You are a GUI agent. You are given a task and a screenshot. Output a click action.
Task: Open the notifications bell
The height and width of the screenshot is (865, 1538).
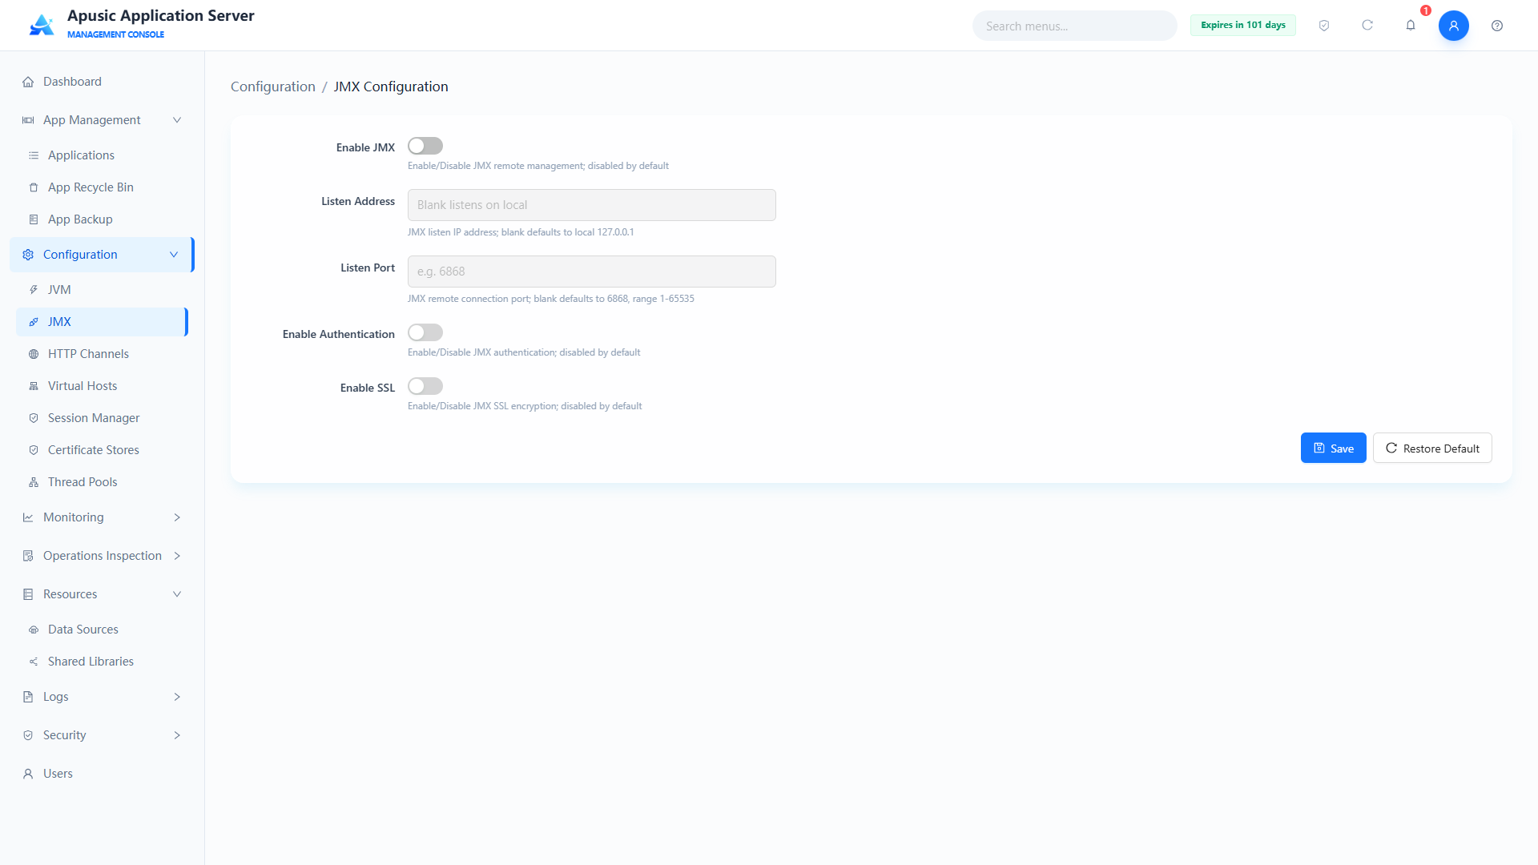[1411, 26]
